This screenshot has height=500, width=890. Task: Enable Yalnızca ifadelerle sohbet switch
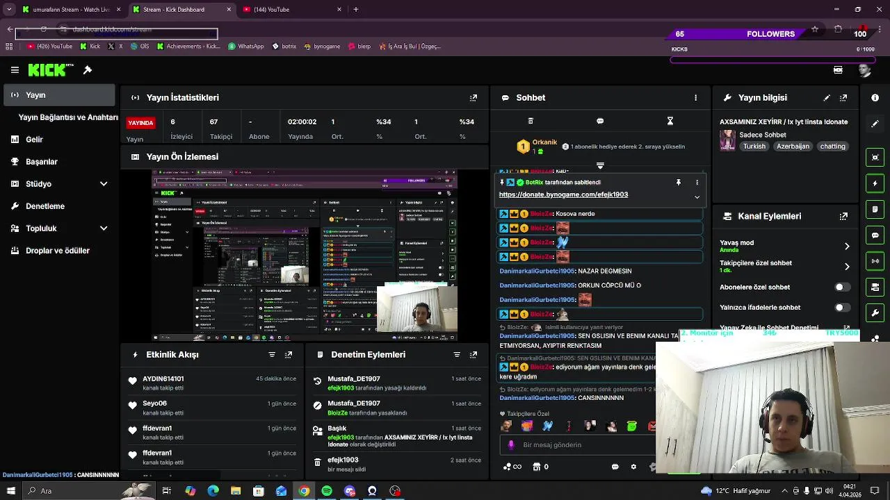(842, 307)
